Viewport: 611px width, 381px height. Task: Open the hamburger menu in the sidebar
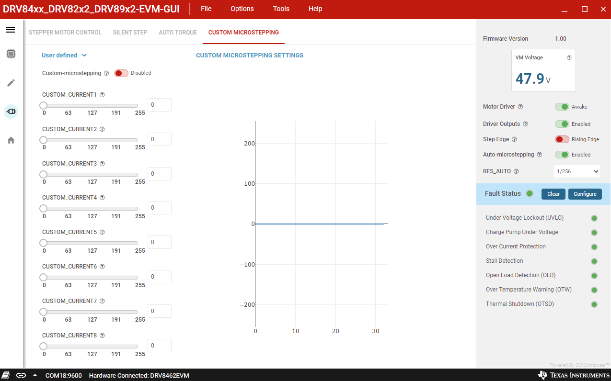point(11,30)
